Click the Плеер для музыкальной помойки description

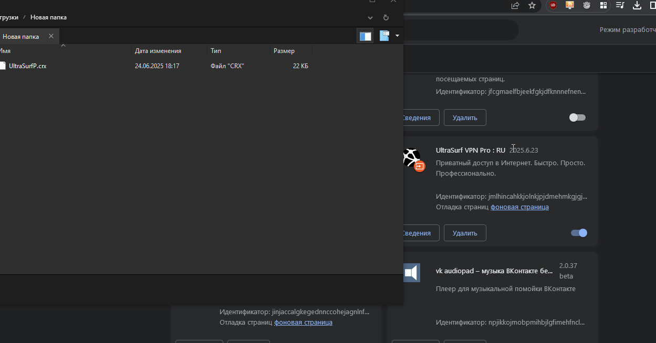[x=506, y=289]
